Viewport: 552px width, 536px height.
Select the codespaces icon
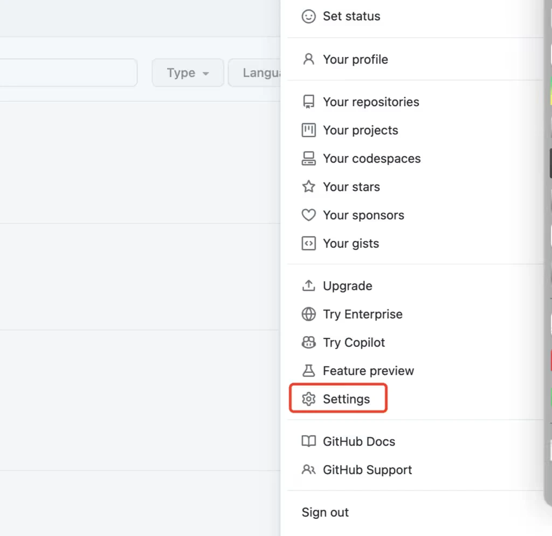coord(308,158)
